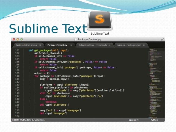Click "elif '*' in platforms:" on line 116

pos(55,94)
